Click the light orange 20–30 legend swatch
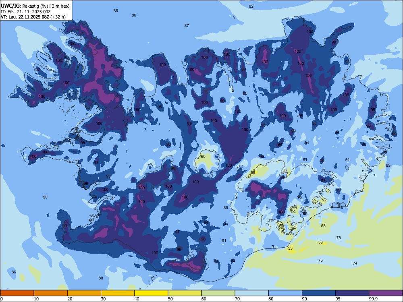Image resolution: width=403 pixels, height=302 pixels. click(84, 293)
